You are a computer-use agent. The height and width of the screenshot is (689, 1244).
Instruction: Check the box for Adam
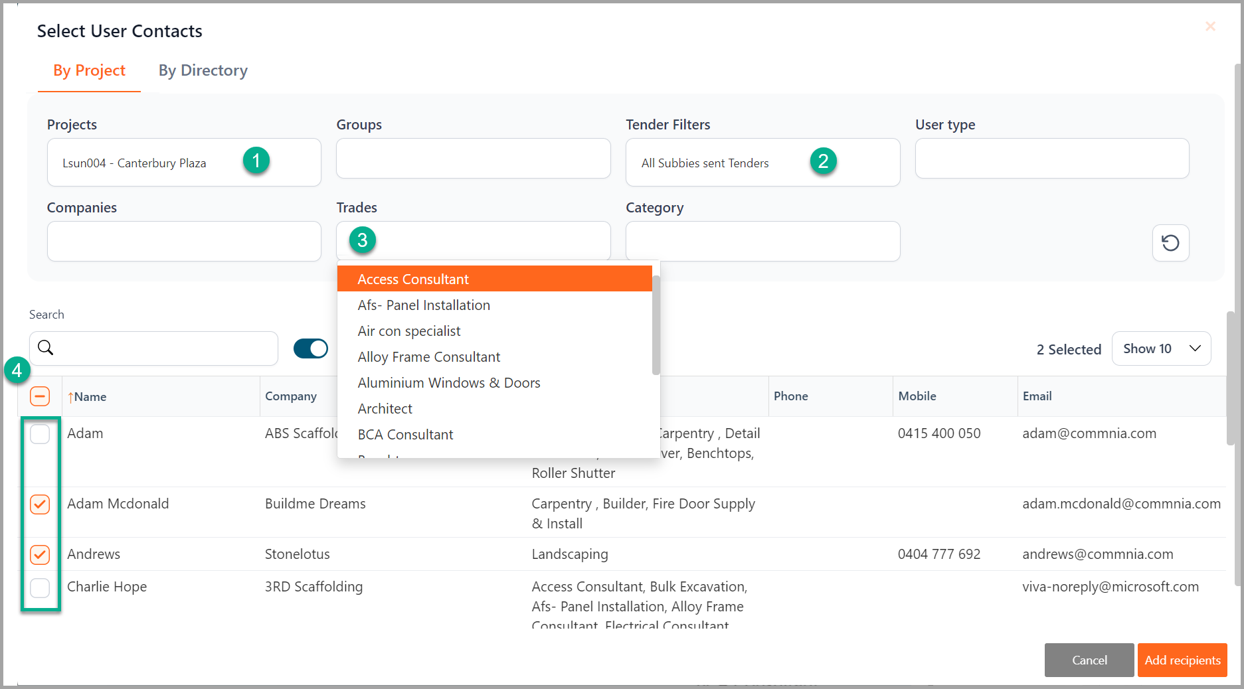click(x=40, y=434)
